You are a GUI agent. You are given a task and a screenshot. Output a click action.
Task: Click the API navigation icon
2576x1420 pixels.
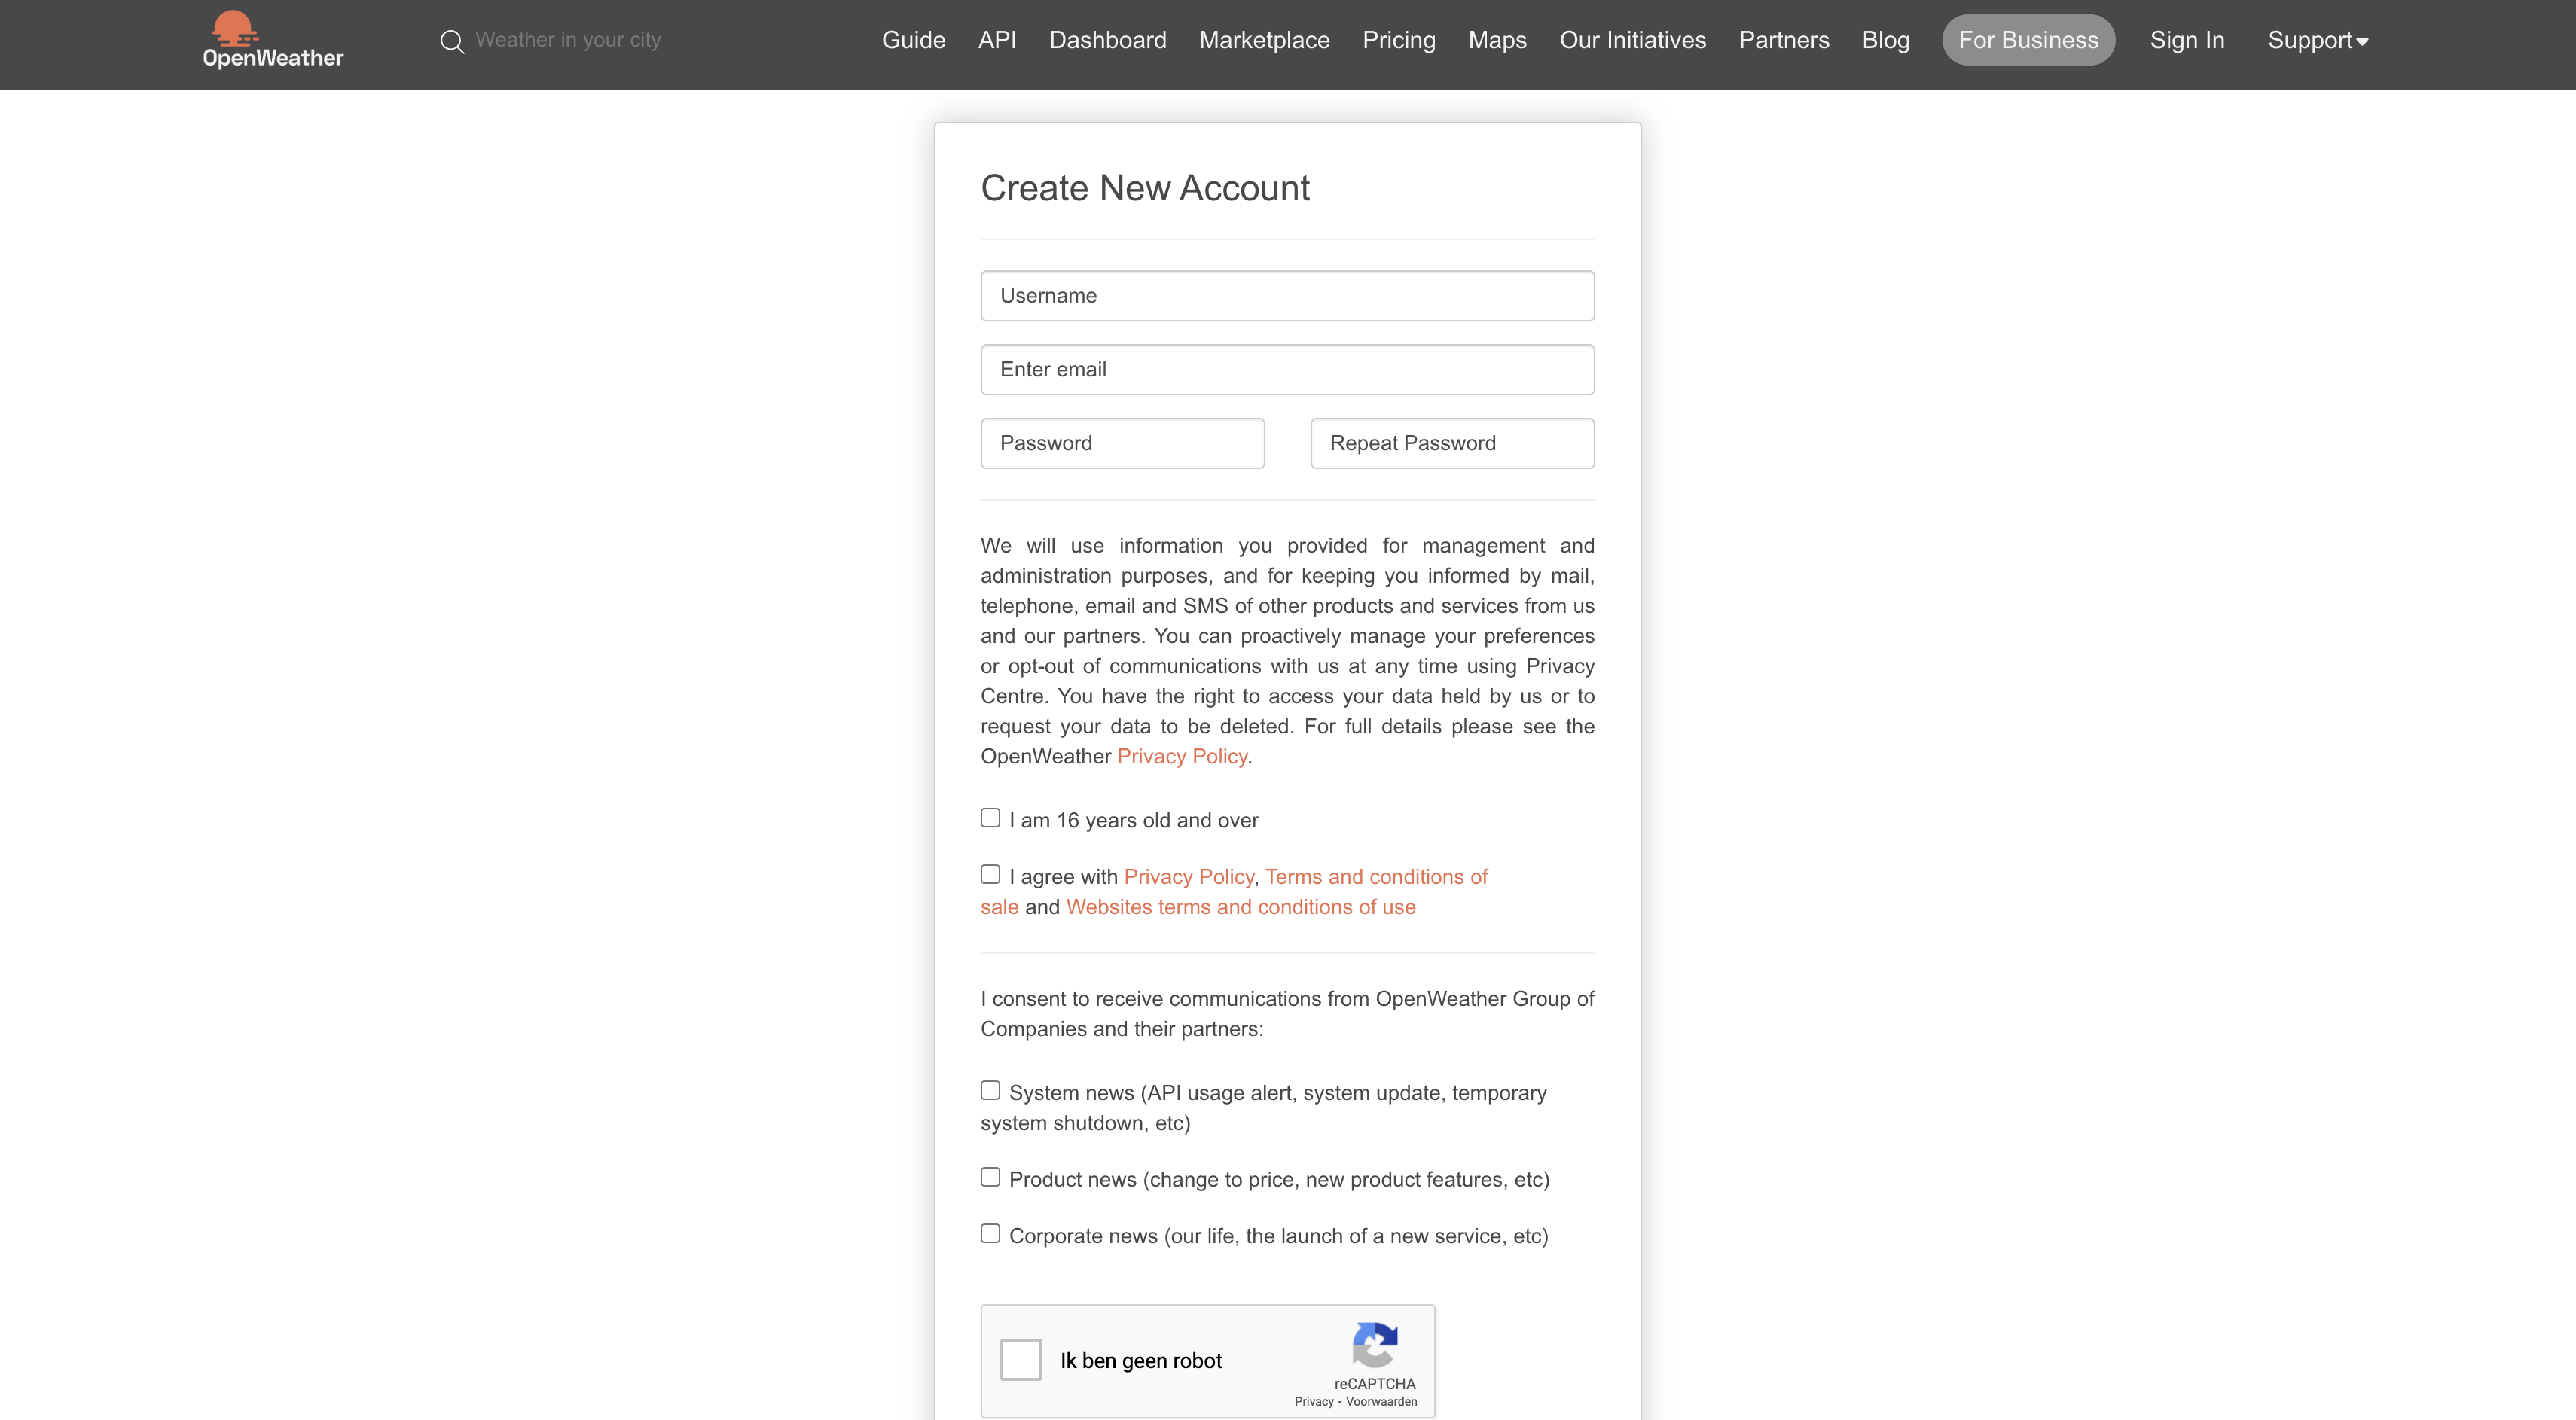click(x=995, y=38)
